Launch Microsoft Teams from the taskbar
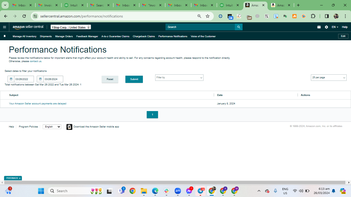This screenshot has height=197, width=351. [121, 191]
